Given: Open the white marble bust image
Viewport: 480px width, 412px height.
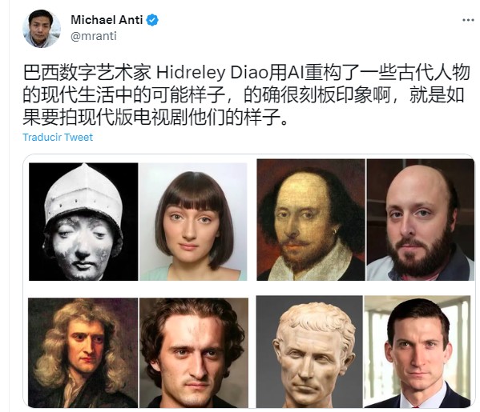Looking at the screenshot, I should click(x=309, y=351).
